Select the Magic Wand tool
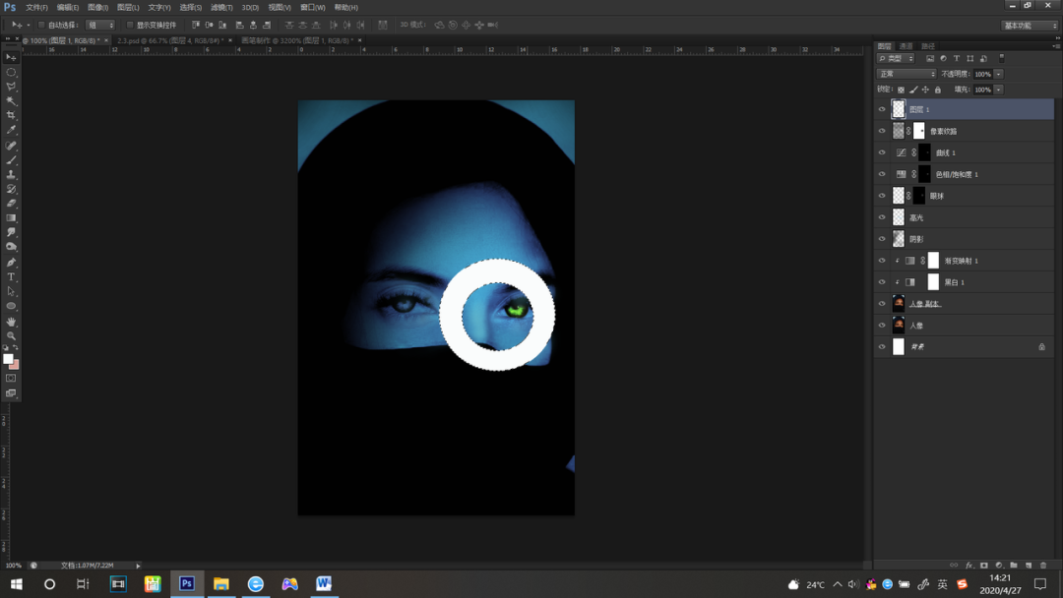The height and width of the screenshot is (598, 1063). 11,101
